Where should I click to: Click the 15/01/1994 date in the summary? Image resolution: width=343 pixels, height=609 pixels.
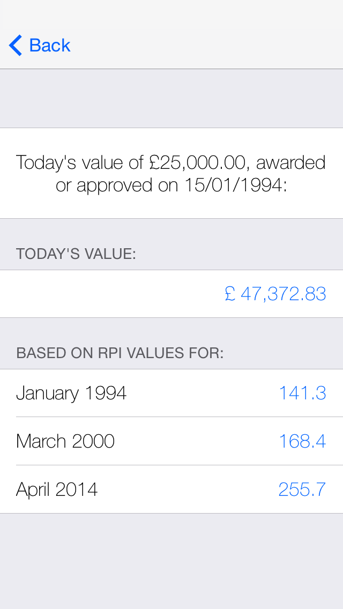point(233,185)
